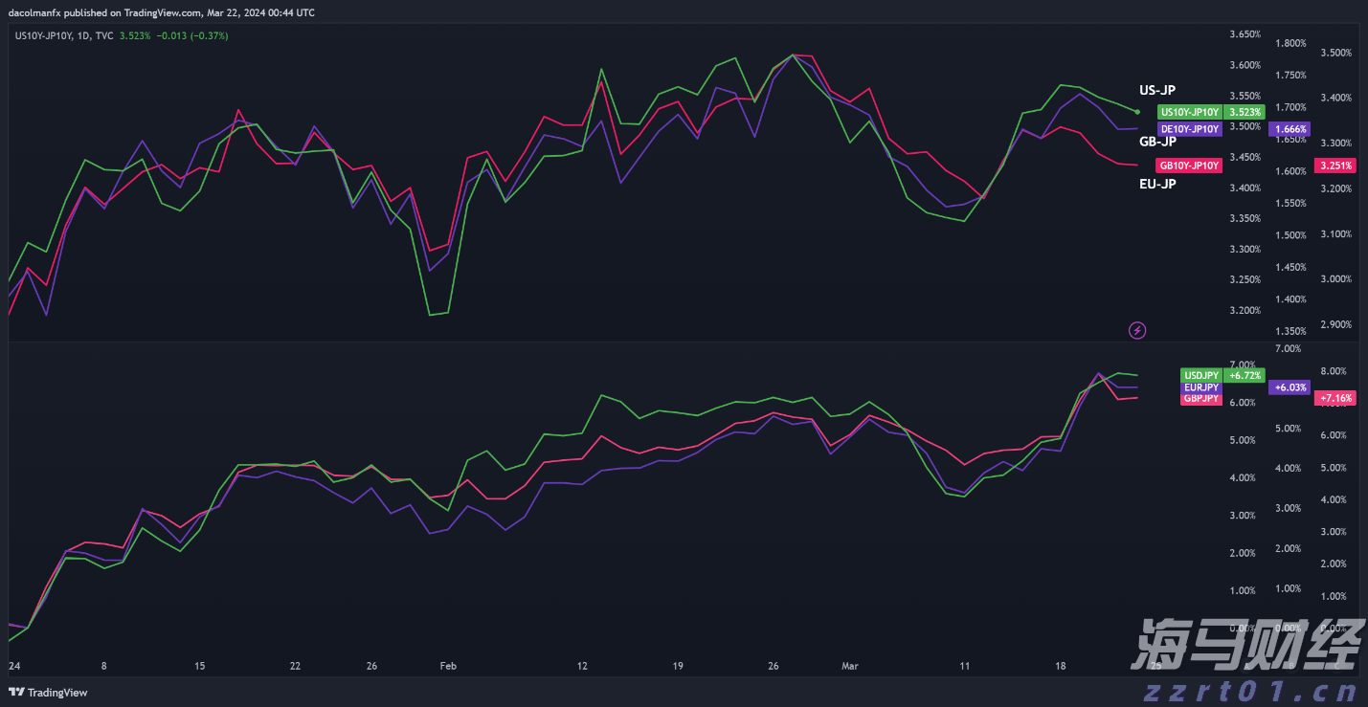Click the +6.72% USDJPY value tag
The height and width of the screenshot is (707, 1368).
click(x=1245, y=375)
